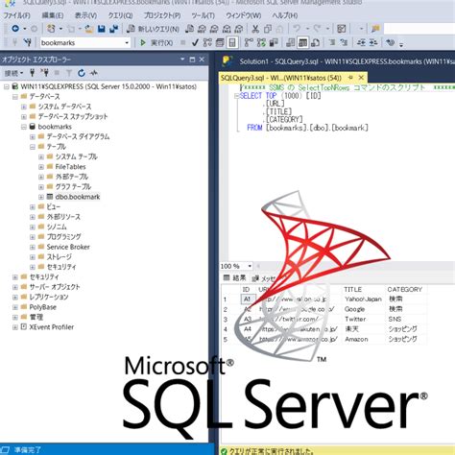Collapse the SELECT statement outline box
Viewport: 455px width, 455px height.
click(236, 96)
